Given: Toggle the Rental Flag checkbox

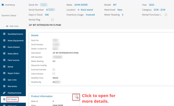Looking at the screenshot, I should 53,20.
